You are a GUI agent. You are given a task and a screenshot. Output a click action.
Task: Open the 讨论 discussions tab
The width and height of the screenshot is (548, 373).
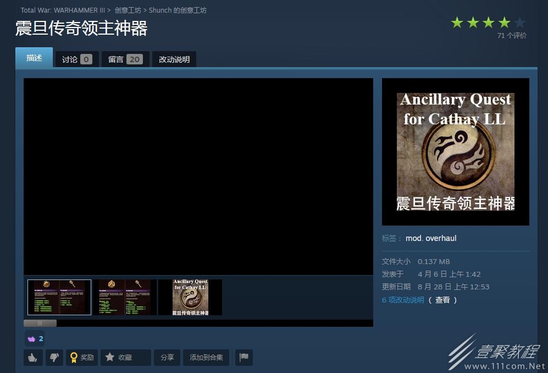77,59
